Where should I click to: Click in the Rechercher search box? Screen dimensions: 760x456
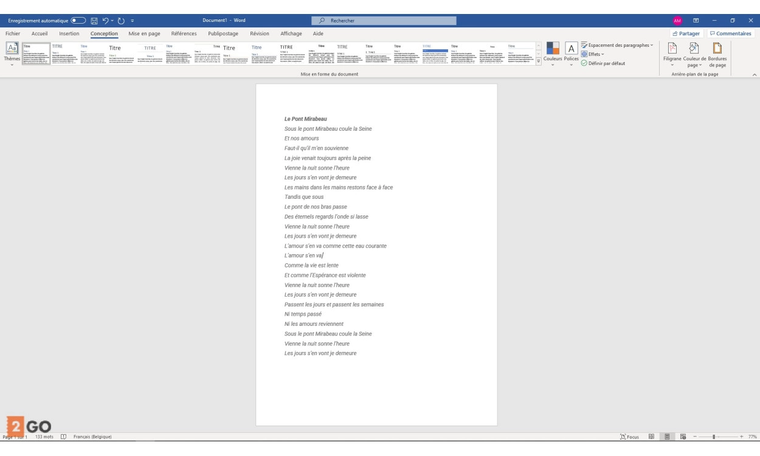tap(383, 21)
